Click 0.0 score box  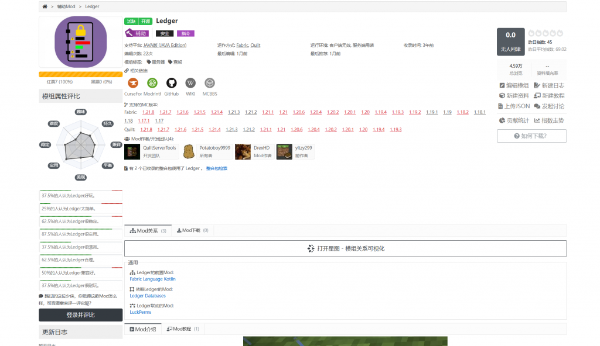[510, 41]
